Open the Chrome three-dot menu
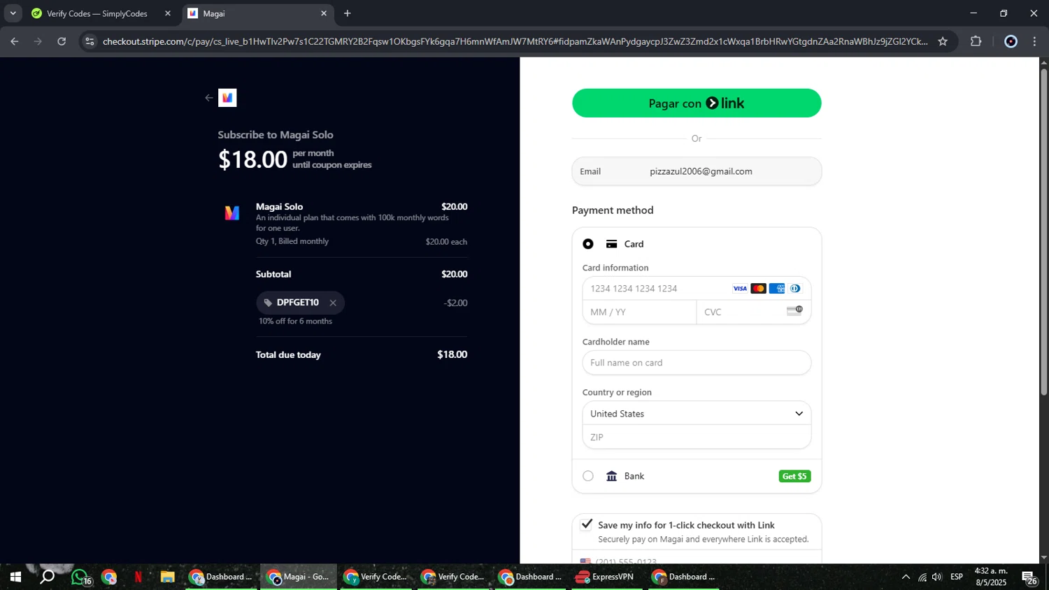 coord(1035,41)
